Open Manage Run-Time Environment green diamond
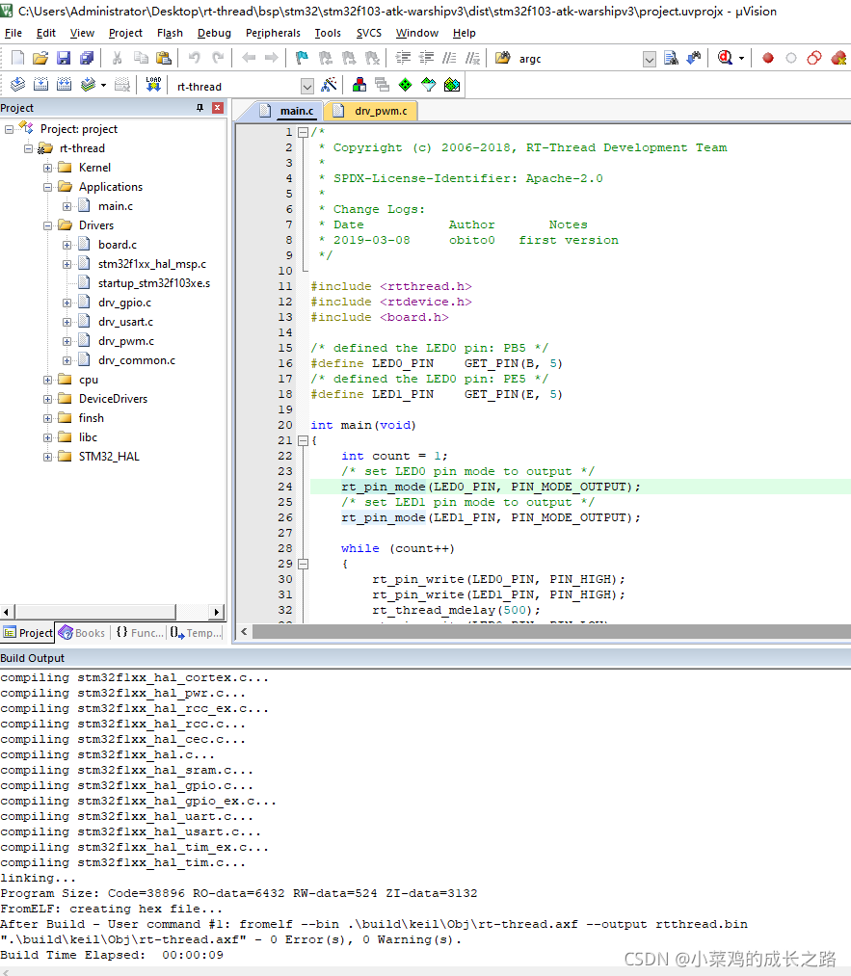The width and height of the screenshot is (851, 976). [x=406, y=85]
